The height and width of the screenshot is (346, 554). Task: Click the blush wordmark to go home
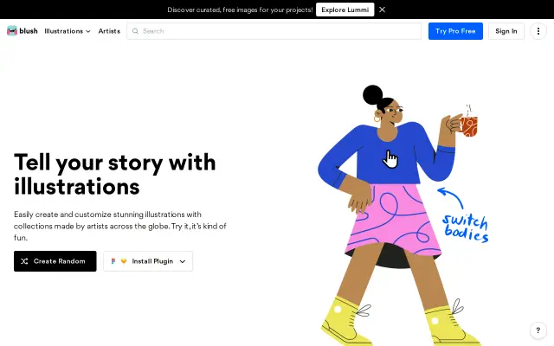(29, 31)
